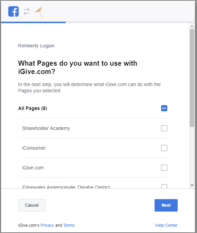Click the iGive.com dandelion seed logo
The width and height of the screenshot is (197, 233).
pos(39,11)
